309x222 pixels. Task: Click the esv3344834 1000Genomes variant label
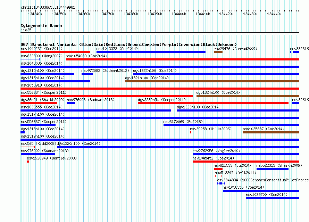click(x=263, y=180)
